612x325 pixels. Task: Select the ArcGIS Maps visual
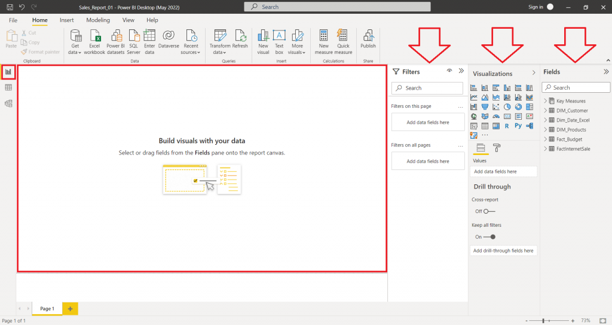click(x=474, y=135)
